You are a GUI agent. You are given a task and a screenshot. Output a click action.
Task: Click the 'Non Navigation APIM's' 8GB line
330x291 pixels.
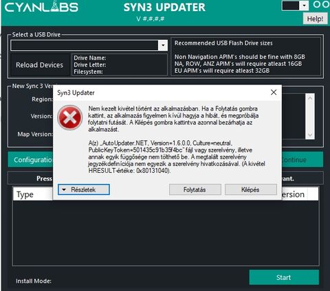tap(240, 57)
